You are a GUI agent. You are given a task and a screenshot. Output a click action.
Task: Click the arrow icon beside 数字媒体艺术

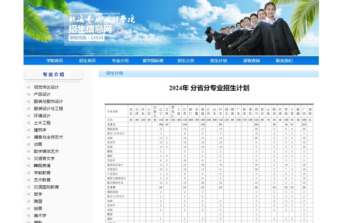tap(28, 151)
